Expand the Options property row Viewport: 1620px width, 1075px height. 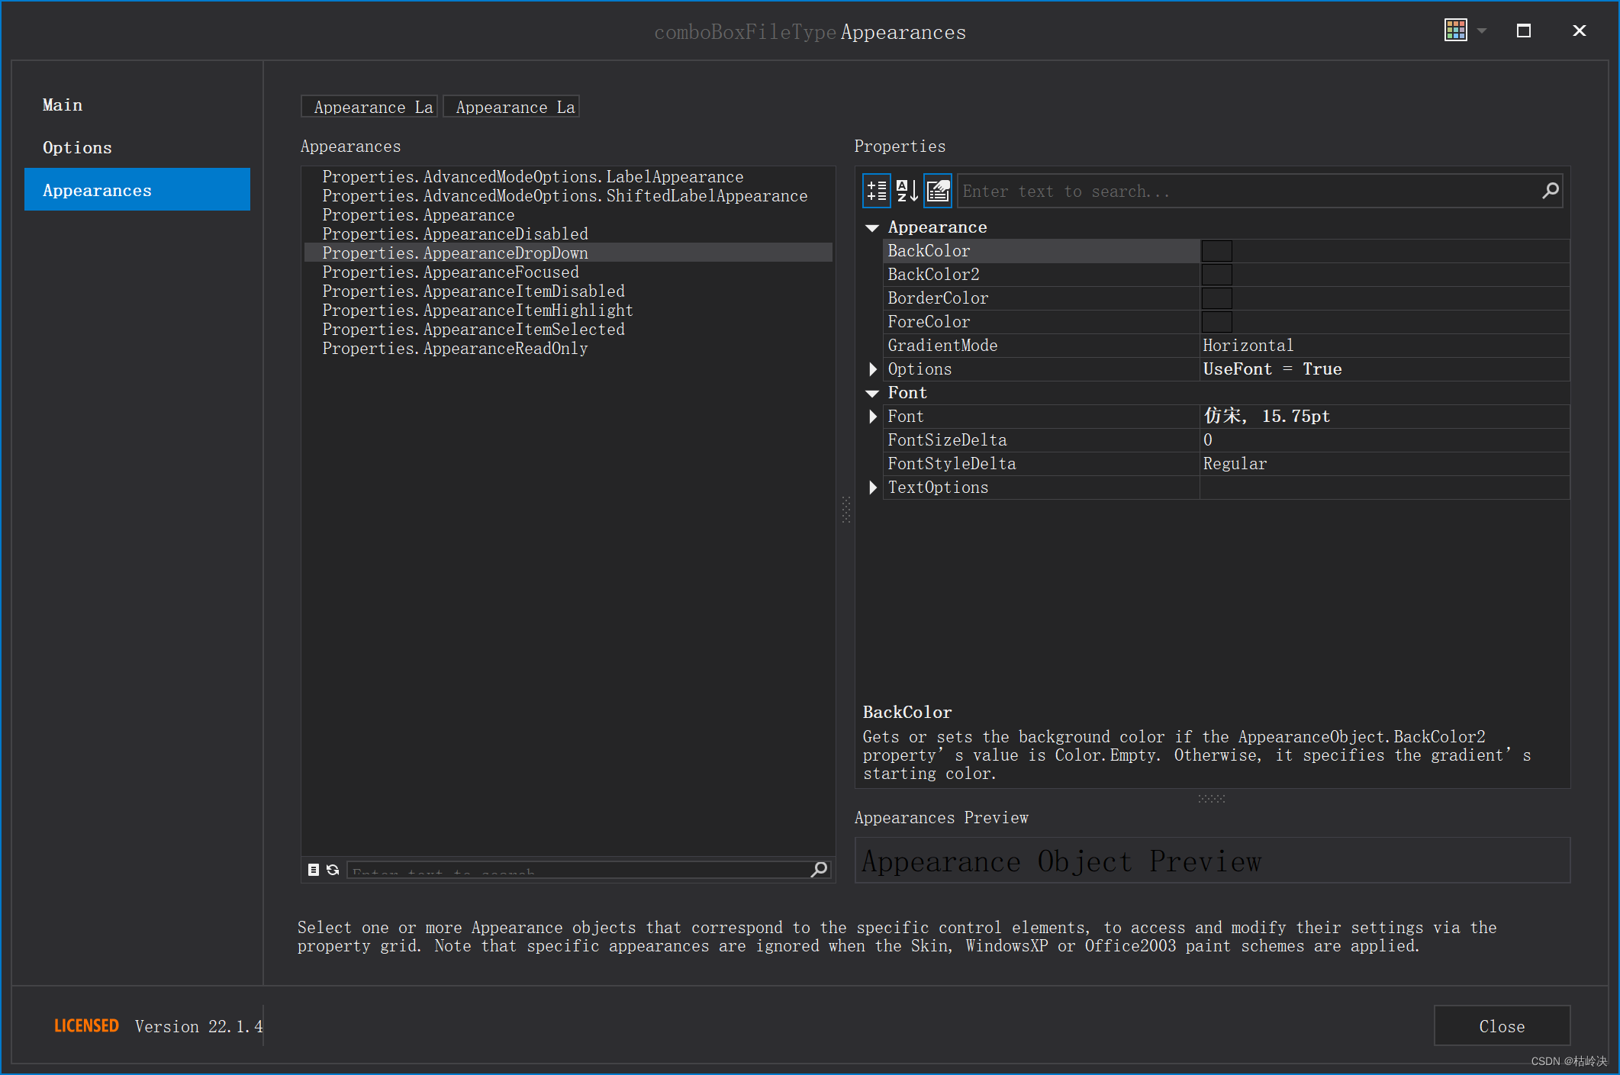coord(873,369)
